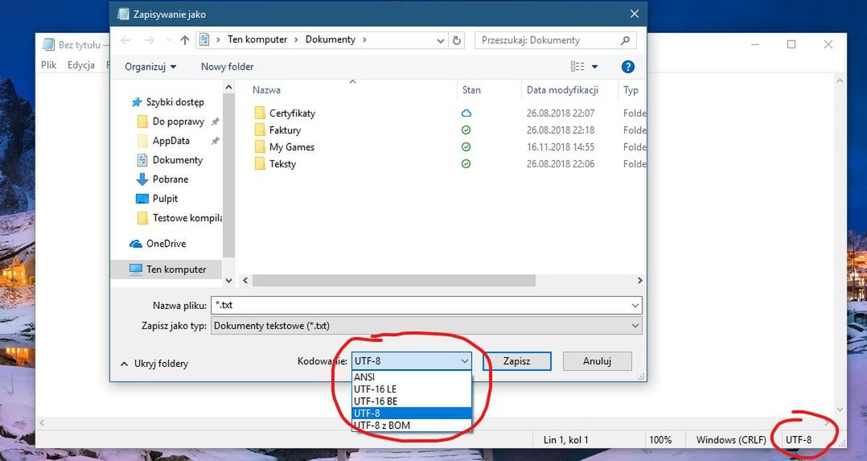Sort by the Nazwa column header
This screenshot has width=867, height=461.
coord(266,89)
